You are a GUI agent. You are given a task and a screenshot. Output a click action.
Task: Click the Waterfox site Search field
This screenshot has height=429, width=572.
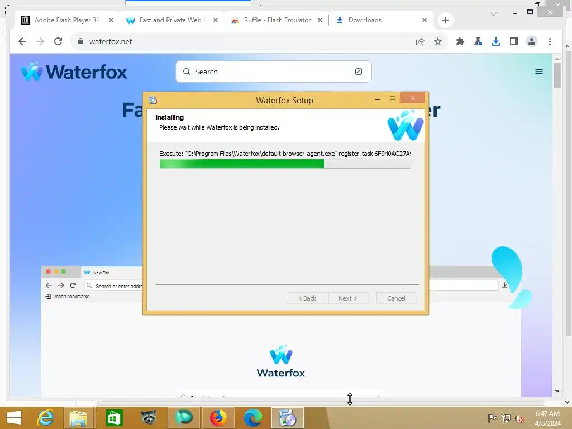click(274, 71)
